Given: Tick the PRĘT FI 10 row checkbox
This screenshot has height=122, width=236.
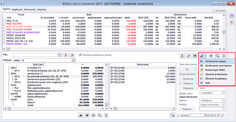Looking at the screenshot, I should pos(4,21).
